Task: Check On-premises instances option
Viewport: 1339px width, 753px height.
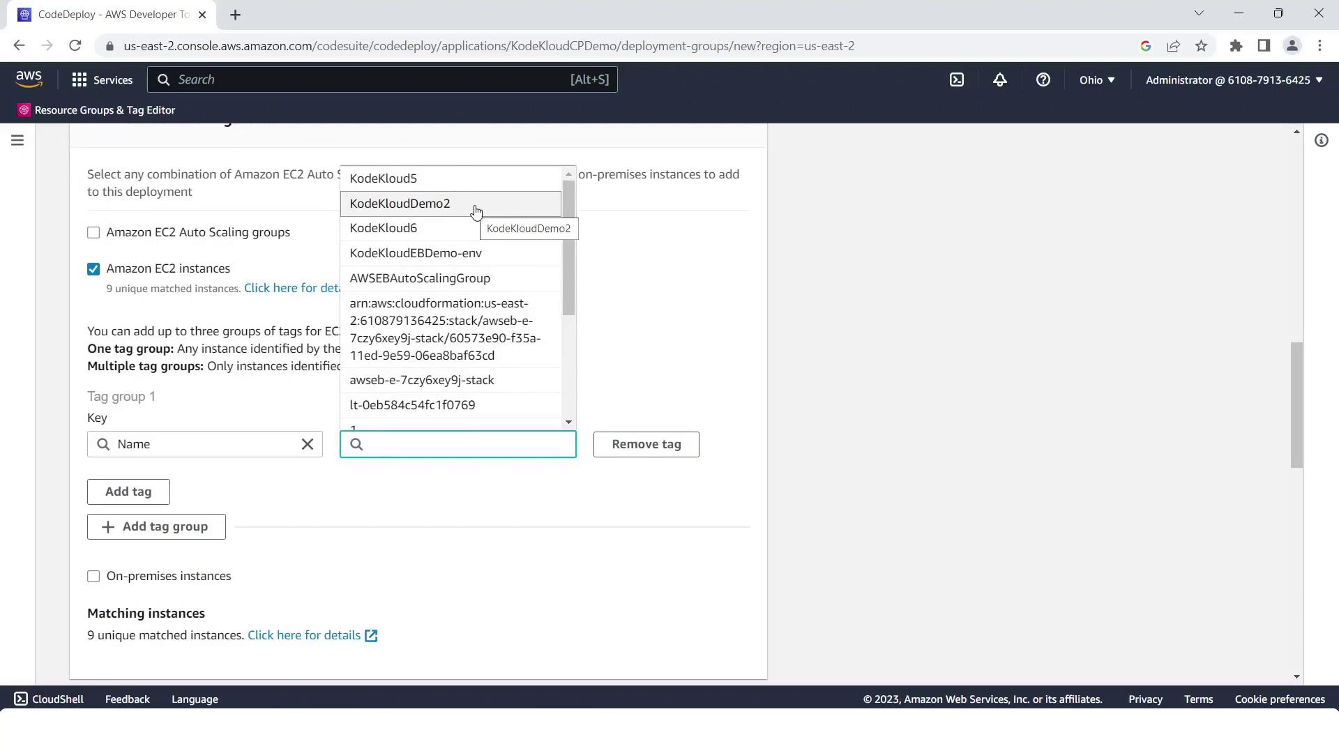Action: click(93, 577)
